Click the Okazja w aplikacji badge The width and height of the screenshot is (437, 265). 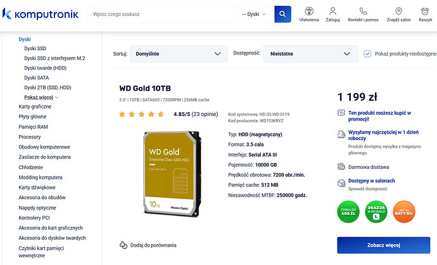click(376, 212)
